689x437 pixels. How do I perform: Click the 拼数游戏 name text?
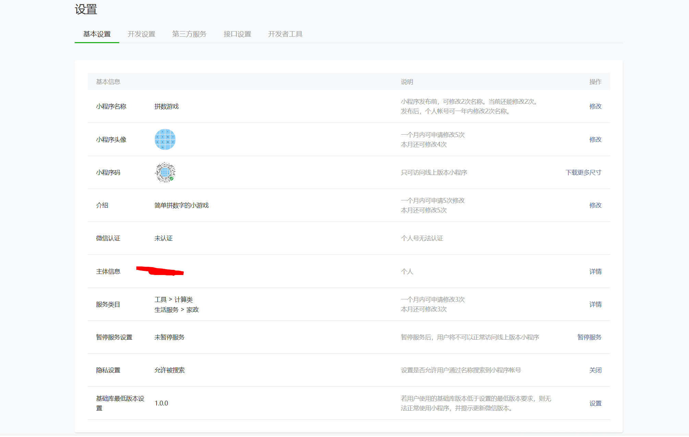(x=167, y=106)
